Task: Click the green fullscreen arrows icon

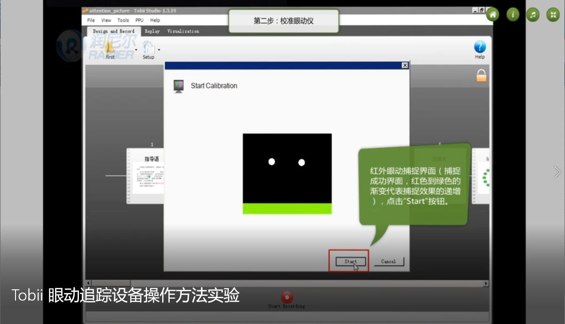Action: [x=553, y=15]
